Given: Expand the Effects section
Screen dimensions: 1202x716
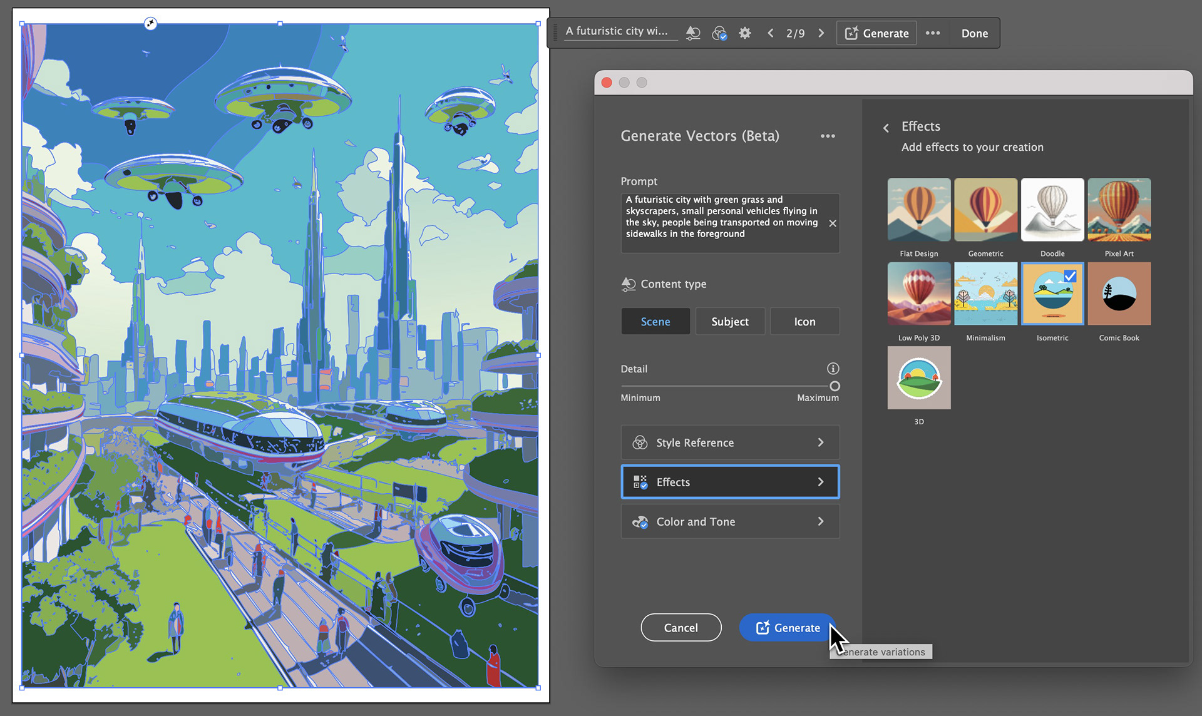Looking at the screenshot, I should point(730,482).
